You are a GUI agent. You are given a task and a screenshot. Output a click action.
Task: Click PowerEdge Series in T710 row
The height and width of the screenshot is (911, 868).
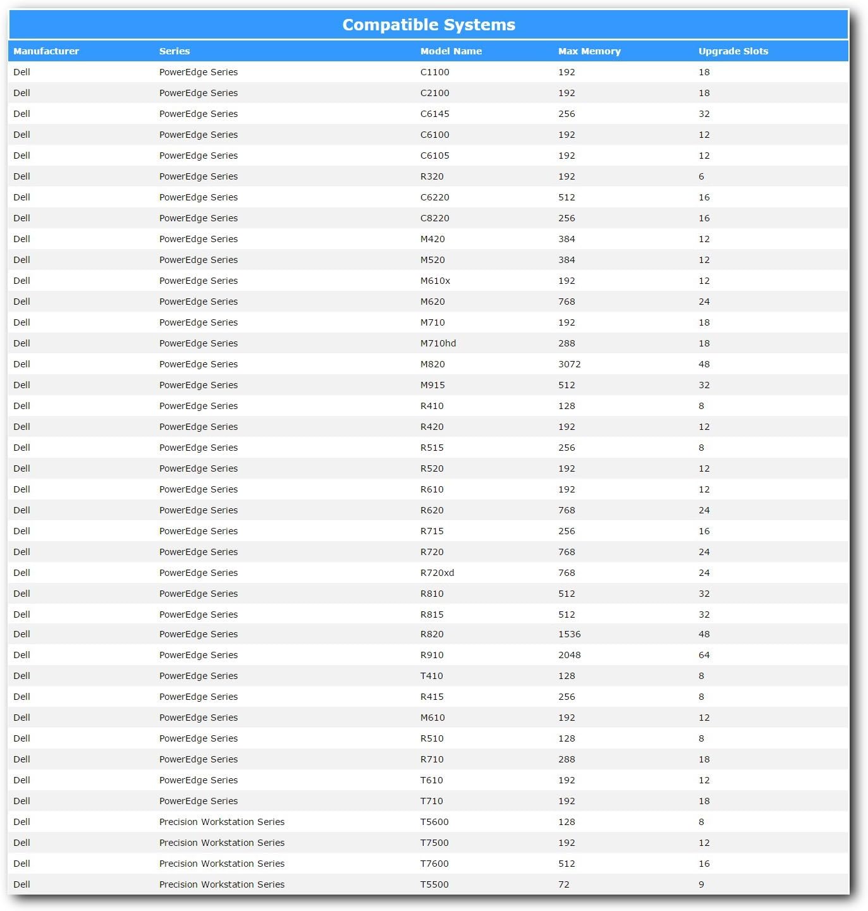tap(199, 801)
